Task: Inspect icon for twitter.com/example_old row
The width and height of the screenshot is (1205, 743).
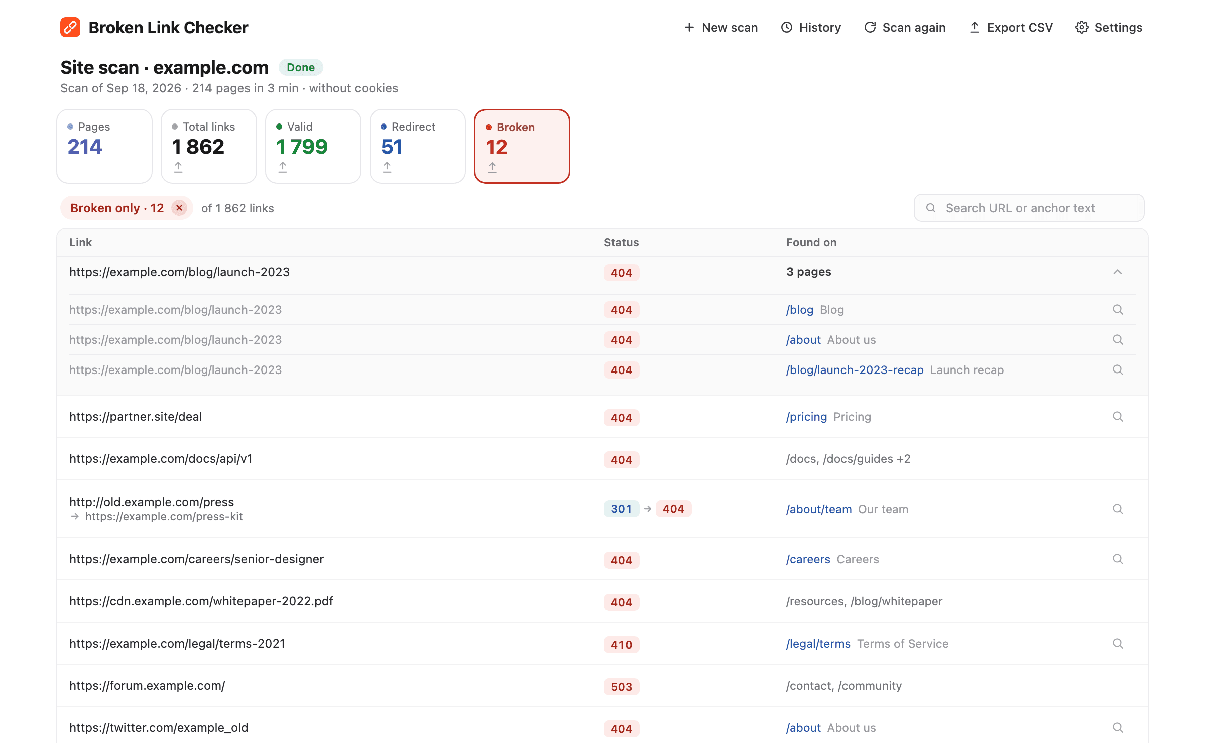Action: tap(1118, 728)
